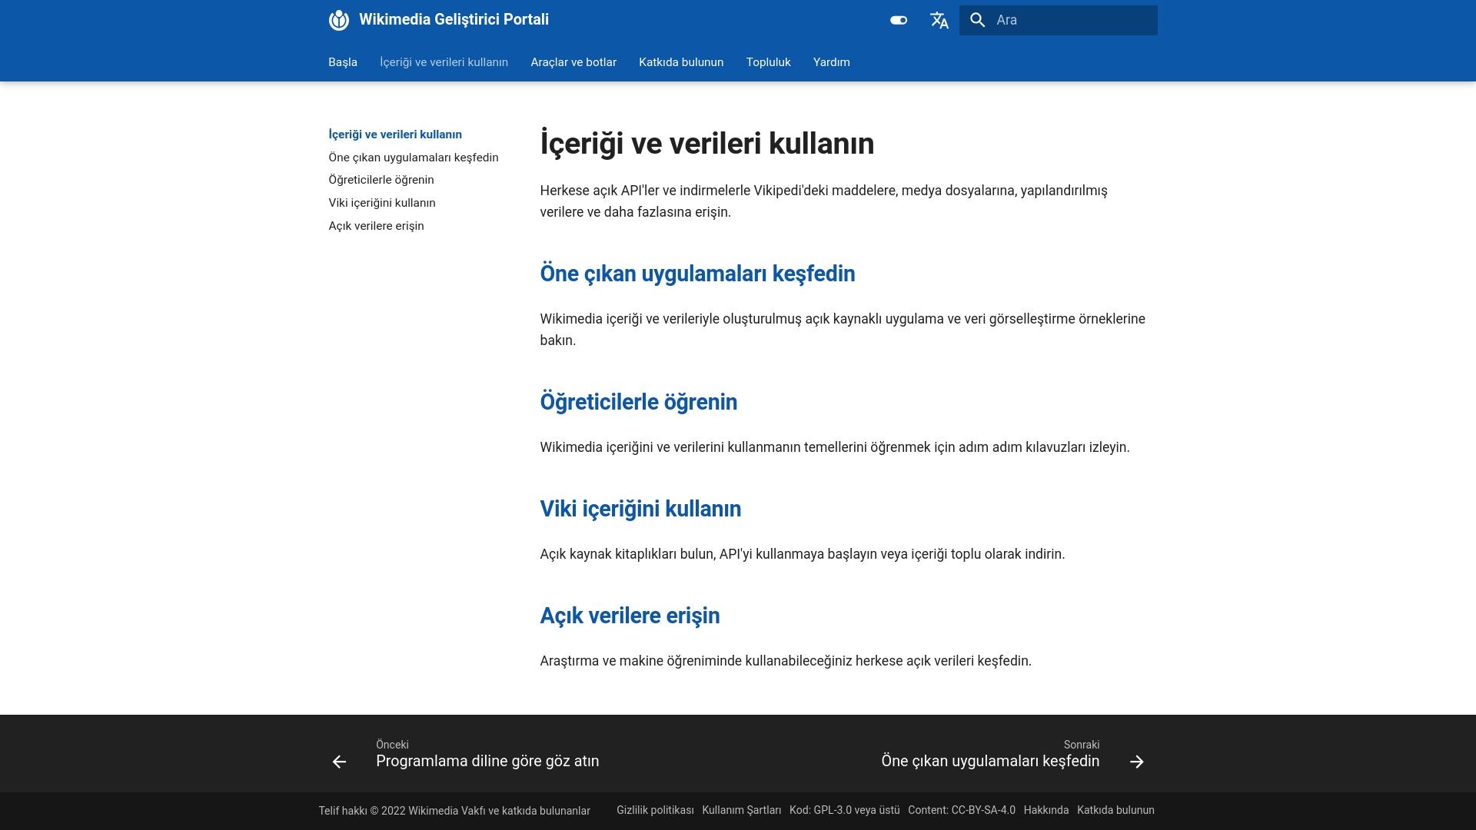Open the Katkıda bulunun tab
Image resolution: width=1476 pixels, height=830 pixels.
(681, 62)
